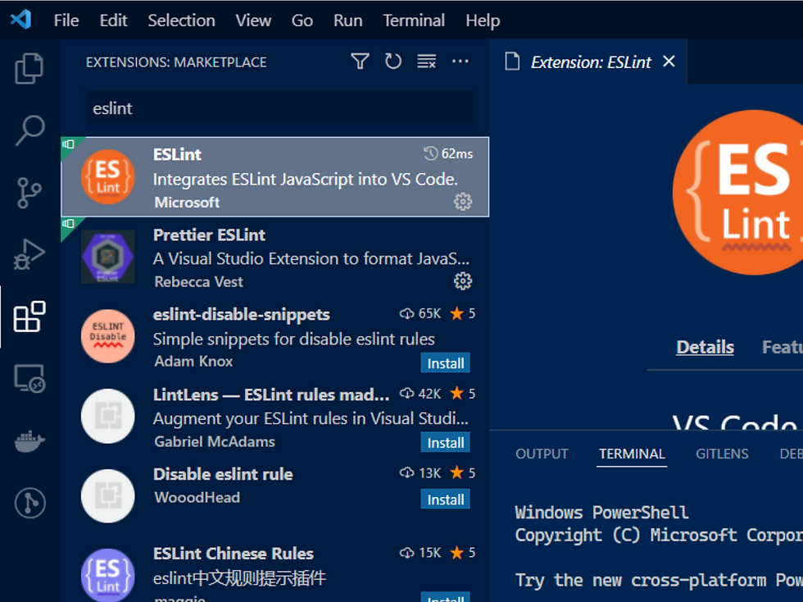Image resolution: width=803 pixels, height=602 pixels.
Task: Select the Prettier ESLint extension row
Action: 275,257
